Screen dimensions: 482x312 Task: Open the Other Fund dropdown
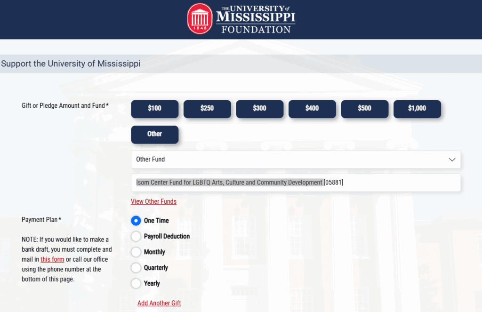pyautogui.click(x=296, y=160)
